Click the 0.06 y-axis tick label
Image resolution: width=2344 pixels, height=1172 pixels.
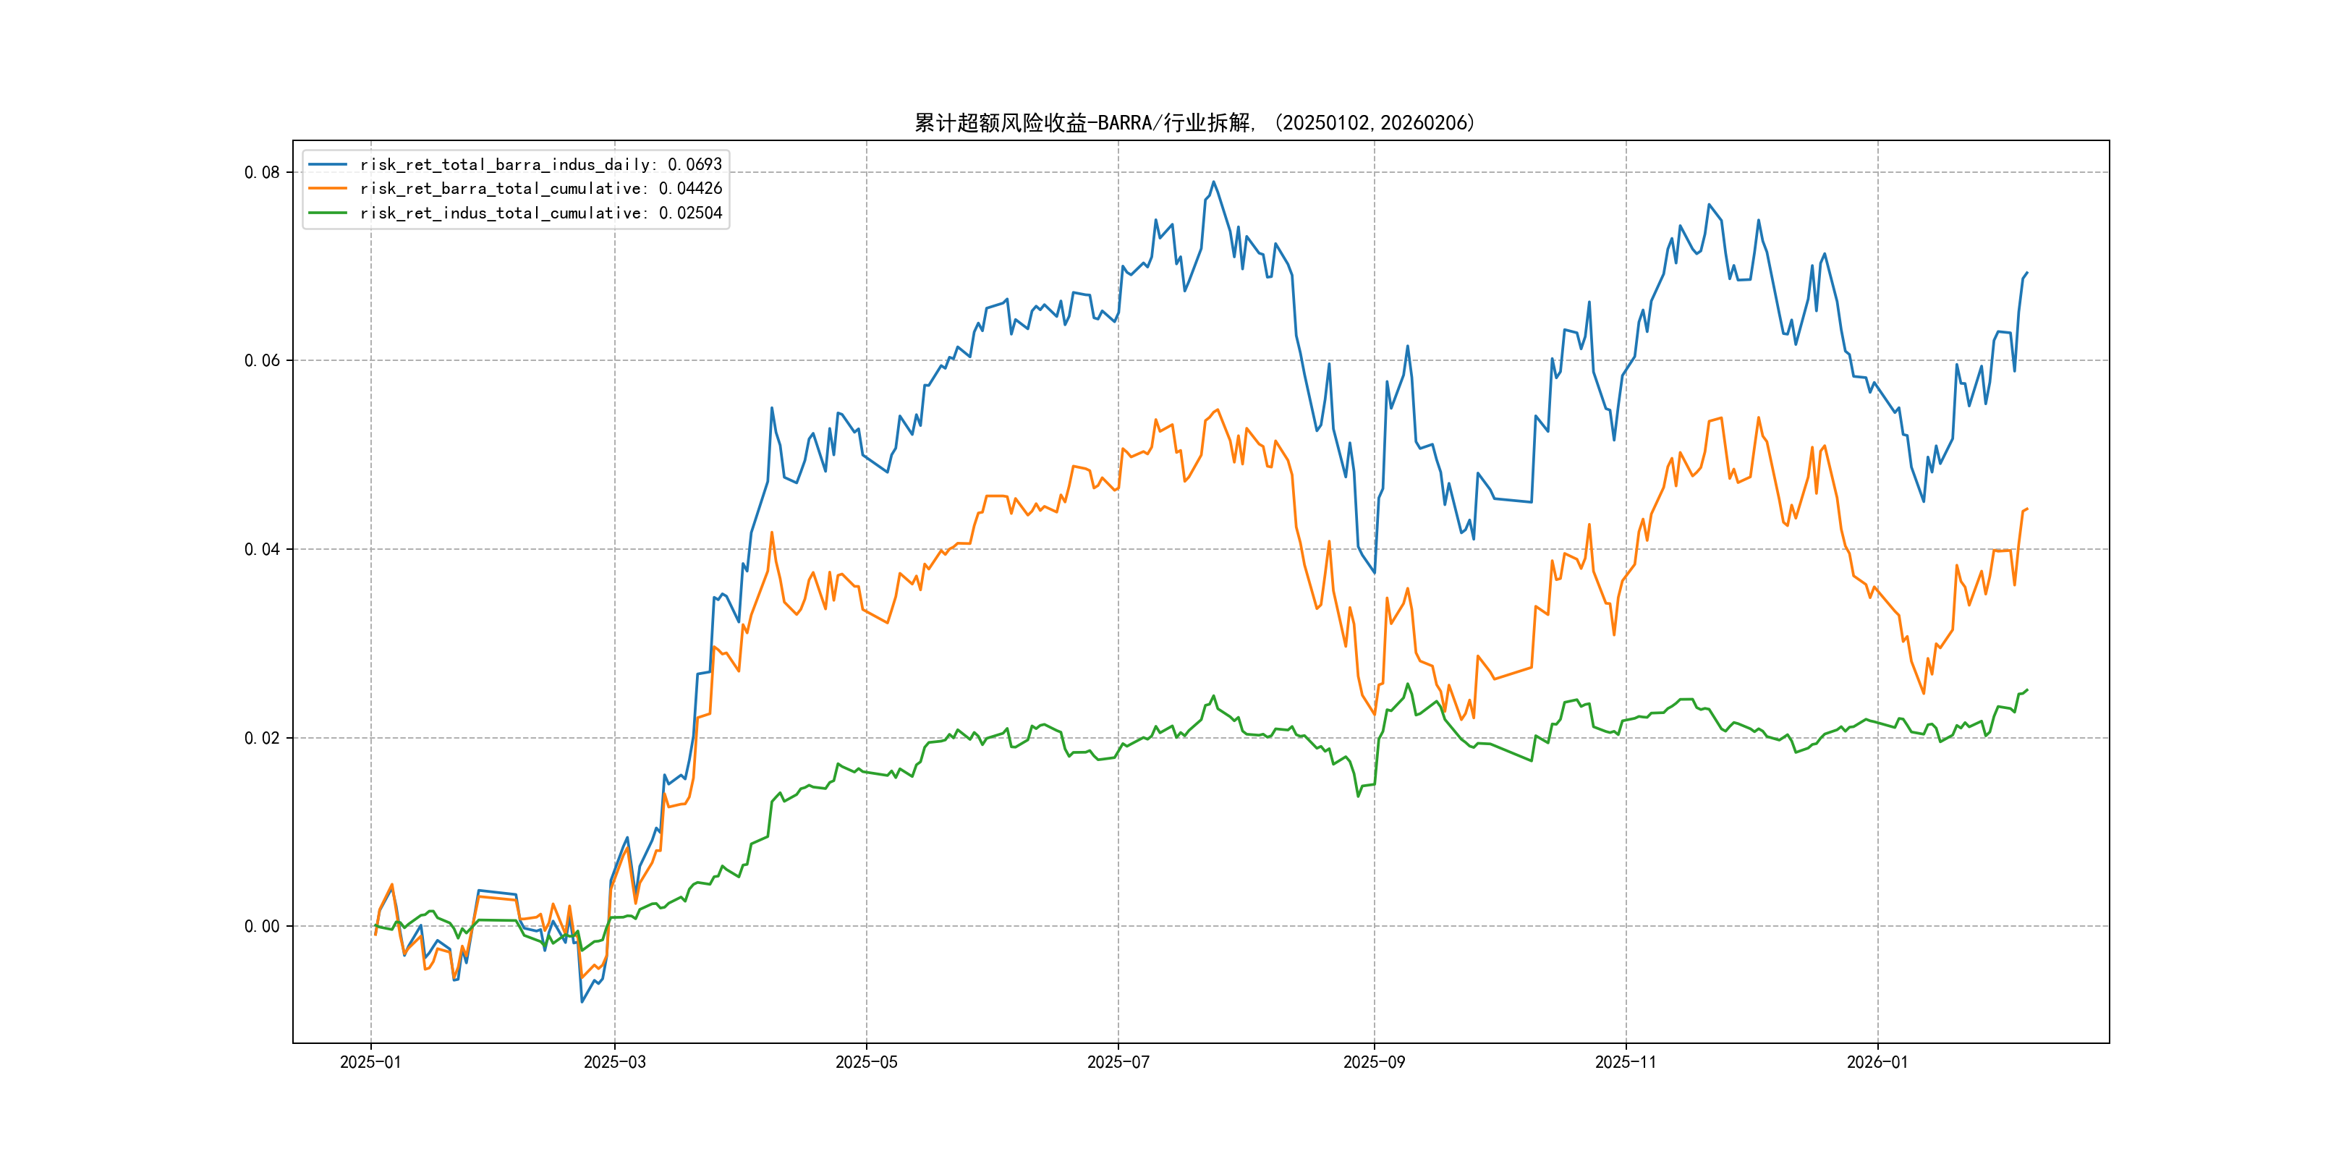coord(262,360)
